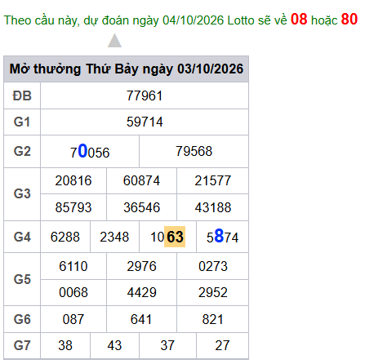Select G3 number 21577
Image resolution: width=365 pixels, height=364 pixels.
(212, 180)
